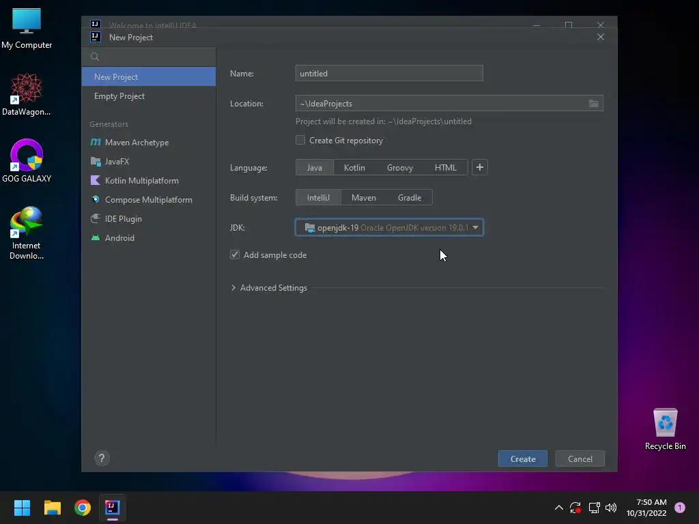Click the sidebar search field

pos(148,57)
